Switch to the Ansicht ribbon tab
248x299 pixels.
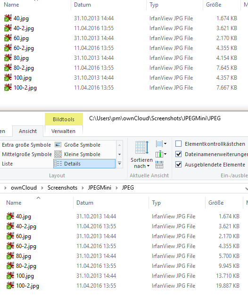pos(28,131)
